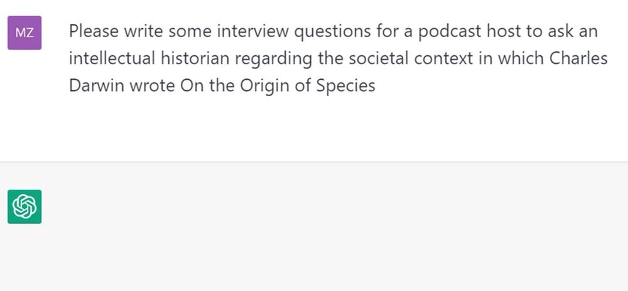Click the word "Origin" in the book title
This screenshot has height=291, width=628.
(264, 86)
